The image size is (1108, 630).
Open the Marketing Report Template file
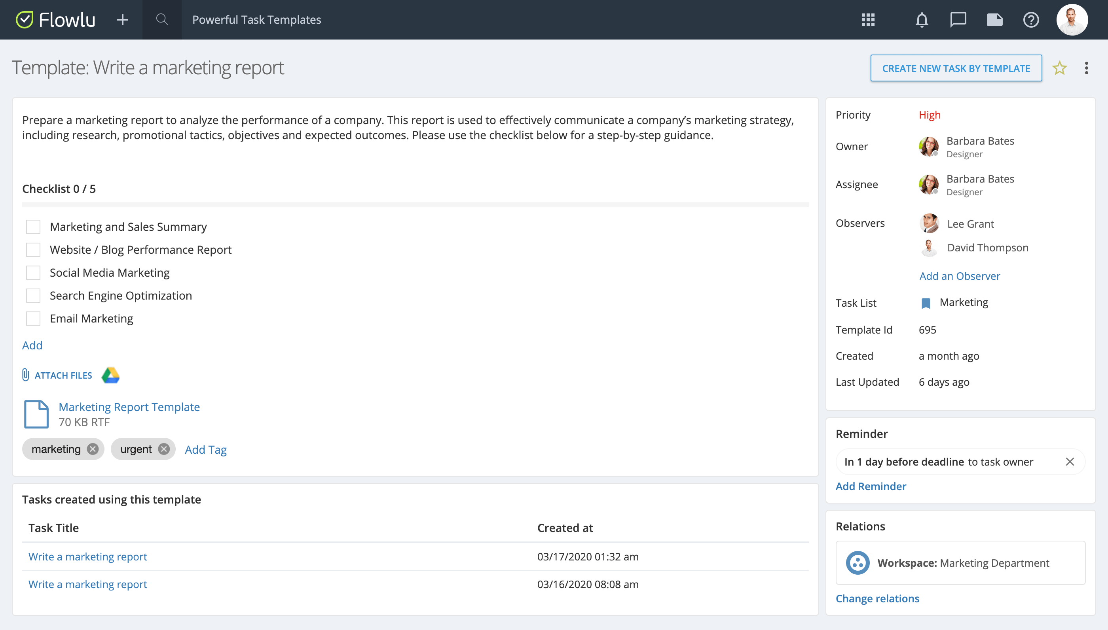pos(129,407)
